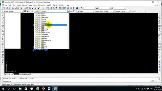Viewport: 162px width, 91px height.
Task: Open the Dimension menu
Action: [x=42, y=5]
